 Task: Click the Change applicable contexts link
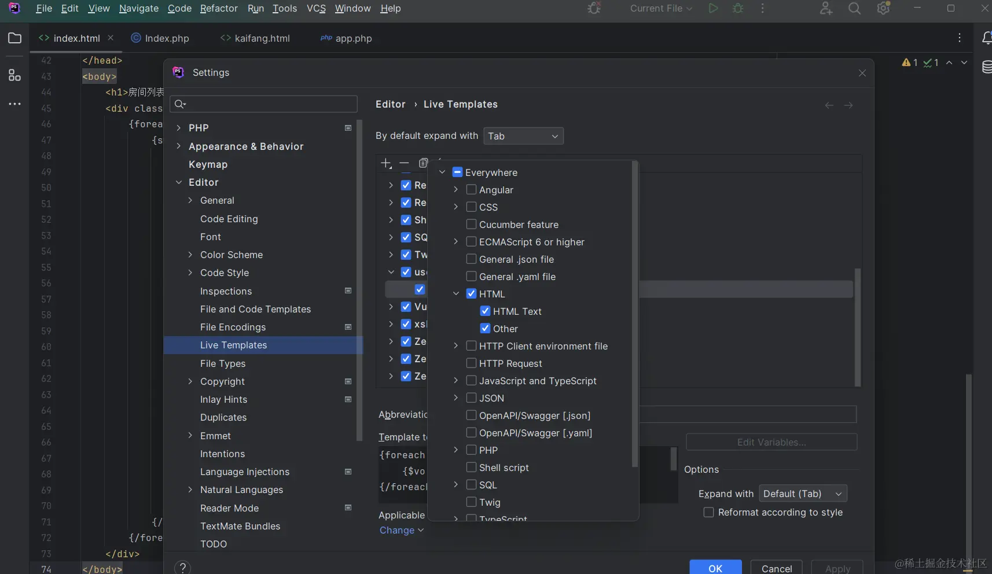pyautogui.click(x=402, y=531)
